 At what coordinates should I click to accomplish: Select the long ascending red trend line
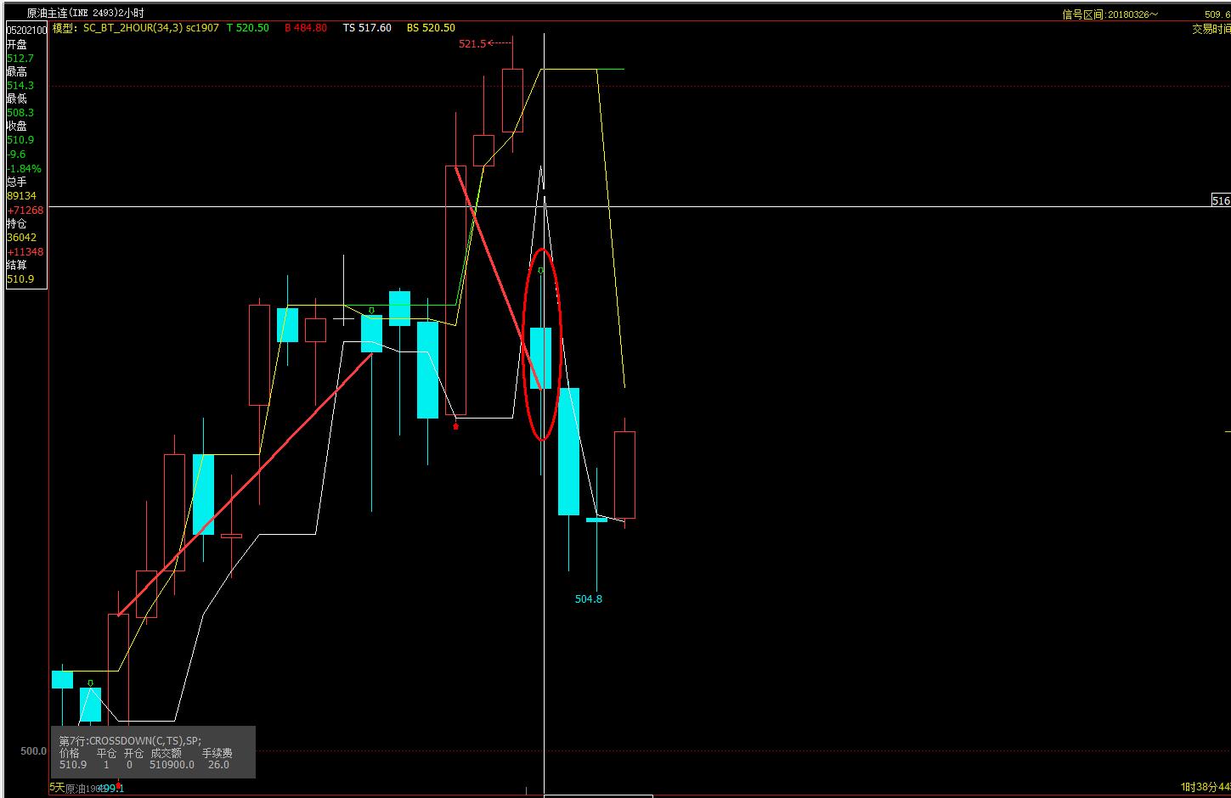point(246,483)
